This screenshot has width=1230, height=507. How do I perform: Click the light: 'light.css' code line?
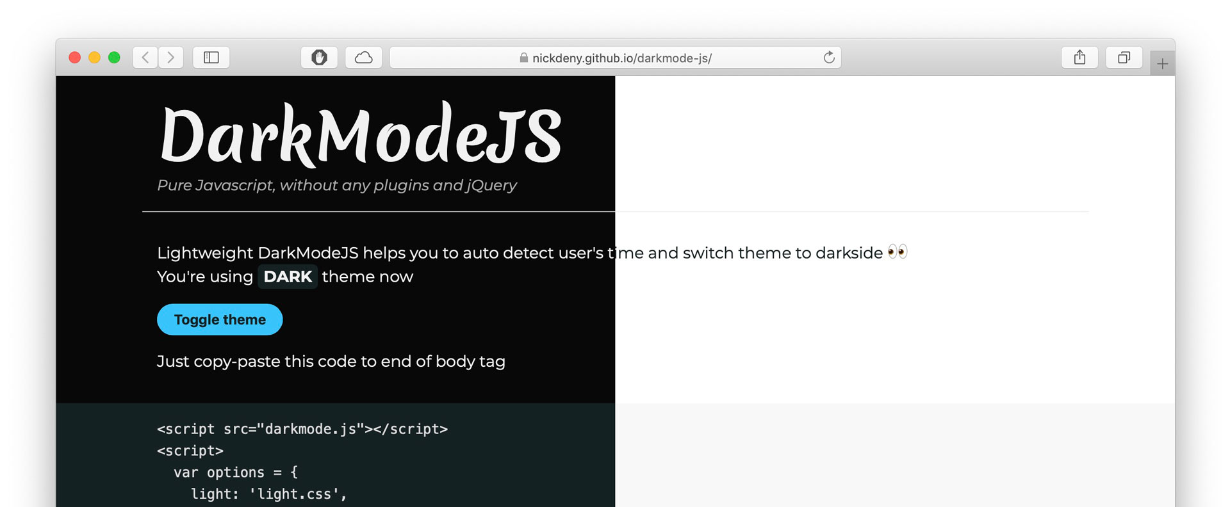[269, 494]
